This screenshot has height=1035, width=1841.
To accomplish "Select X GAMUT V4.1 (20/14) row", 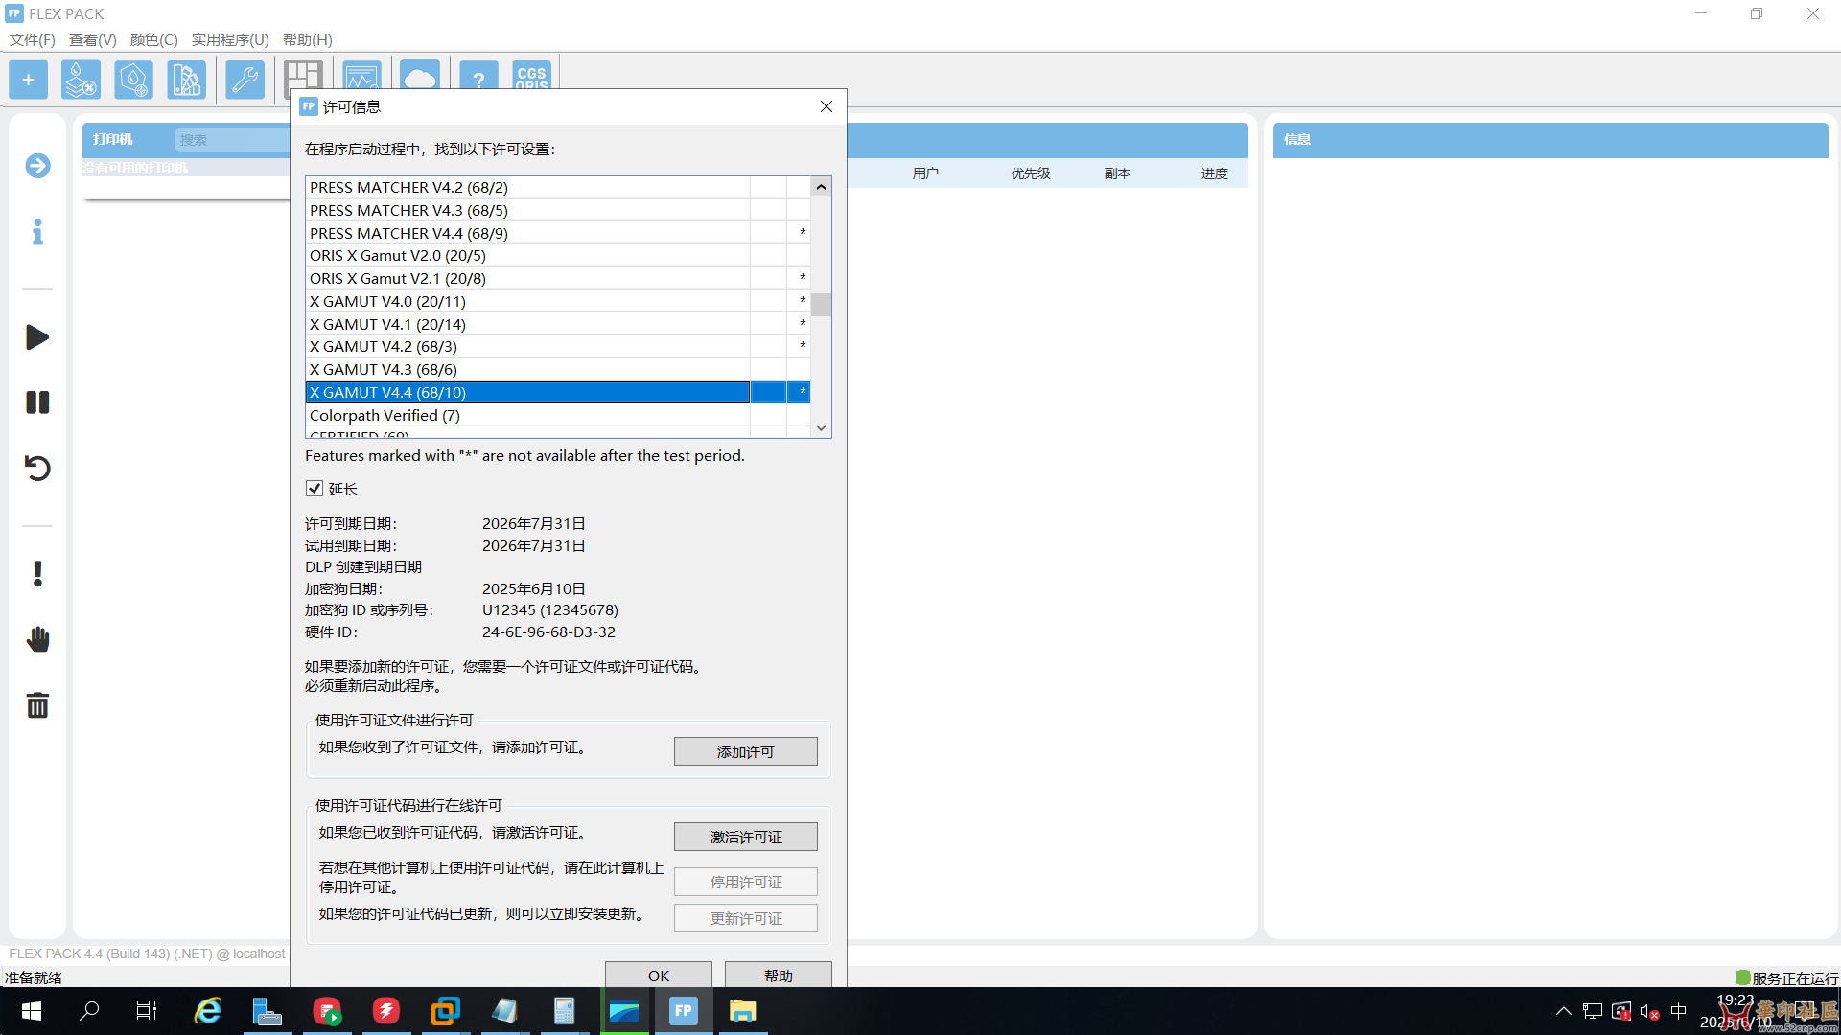I will click(x=558, y=324).
